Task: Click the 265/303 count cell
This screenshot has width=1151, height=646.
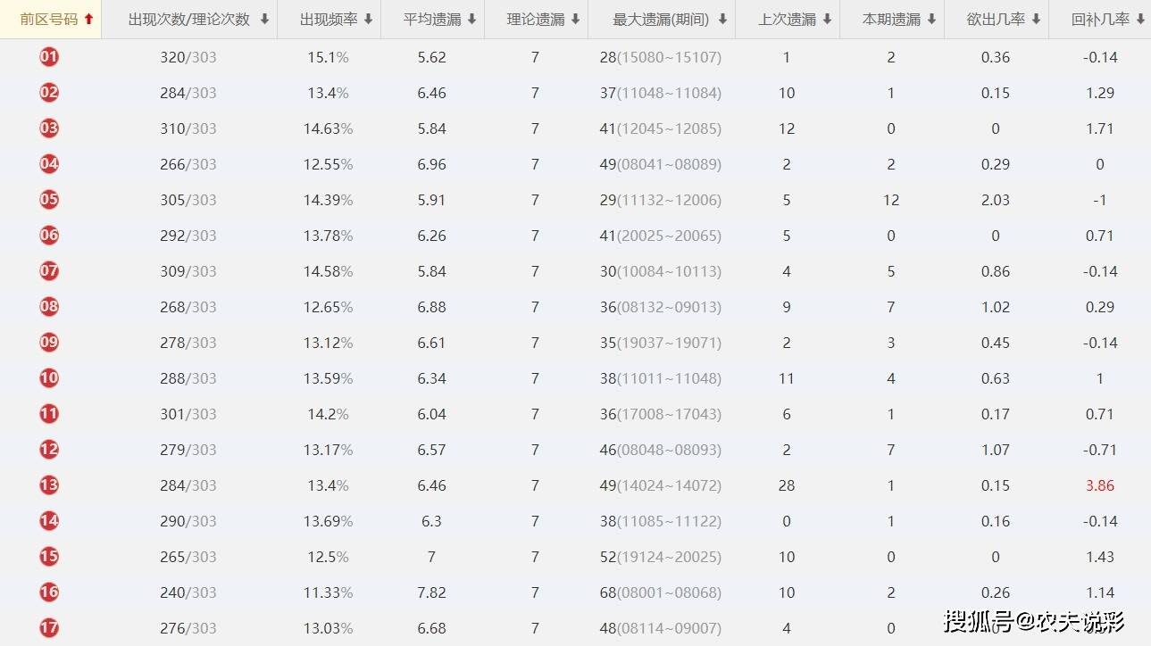Action: click(188, 557)
